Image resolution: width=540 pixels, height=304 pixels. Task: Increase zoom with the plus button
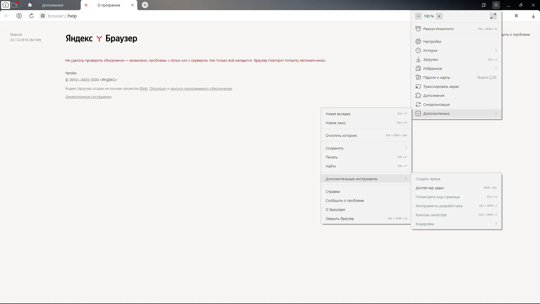439,16
